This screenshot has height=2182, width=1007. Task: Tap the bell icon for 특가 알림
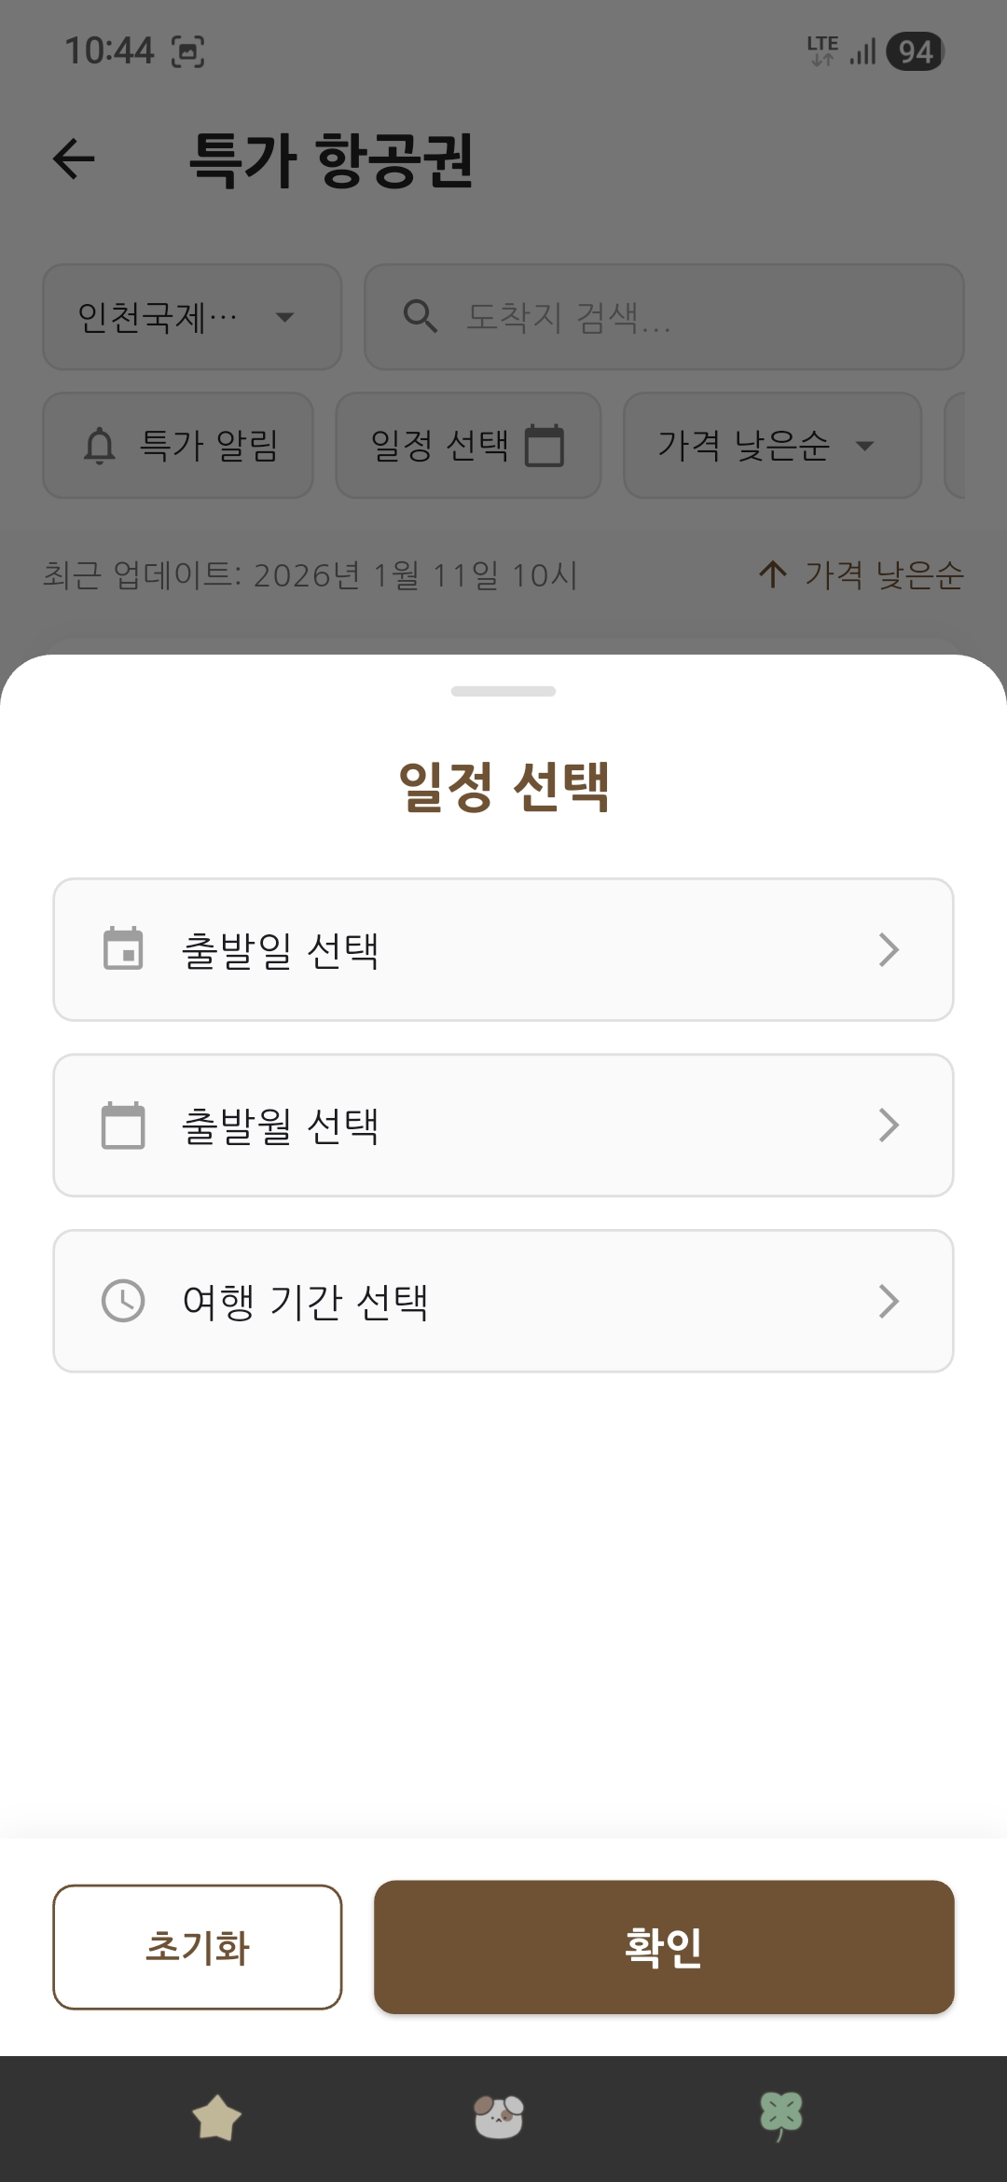pyautogui.click(x=100, y=446)
